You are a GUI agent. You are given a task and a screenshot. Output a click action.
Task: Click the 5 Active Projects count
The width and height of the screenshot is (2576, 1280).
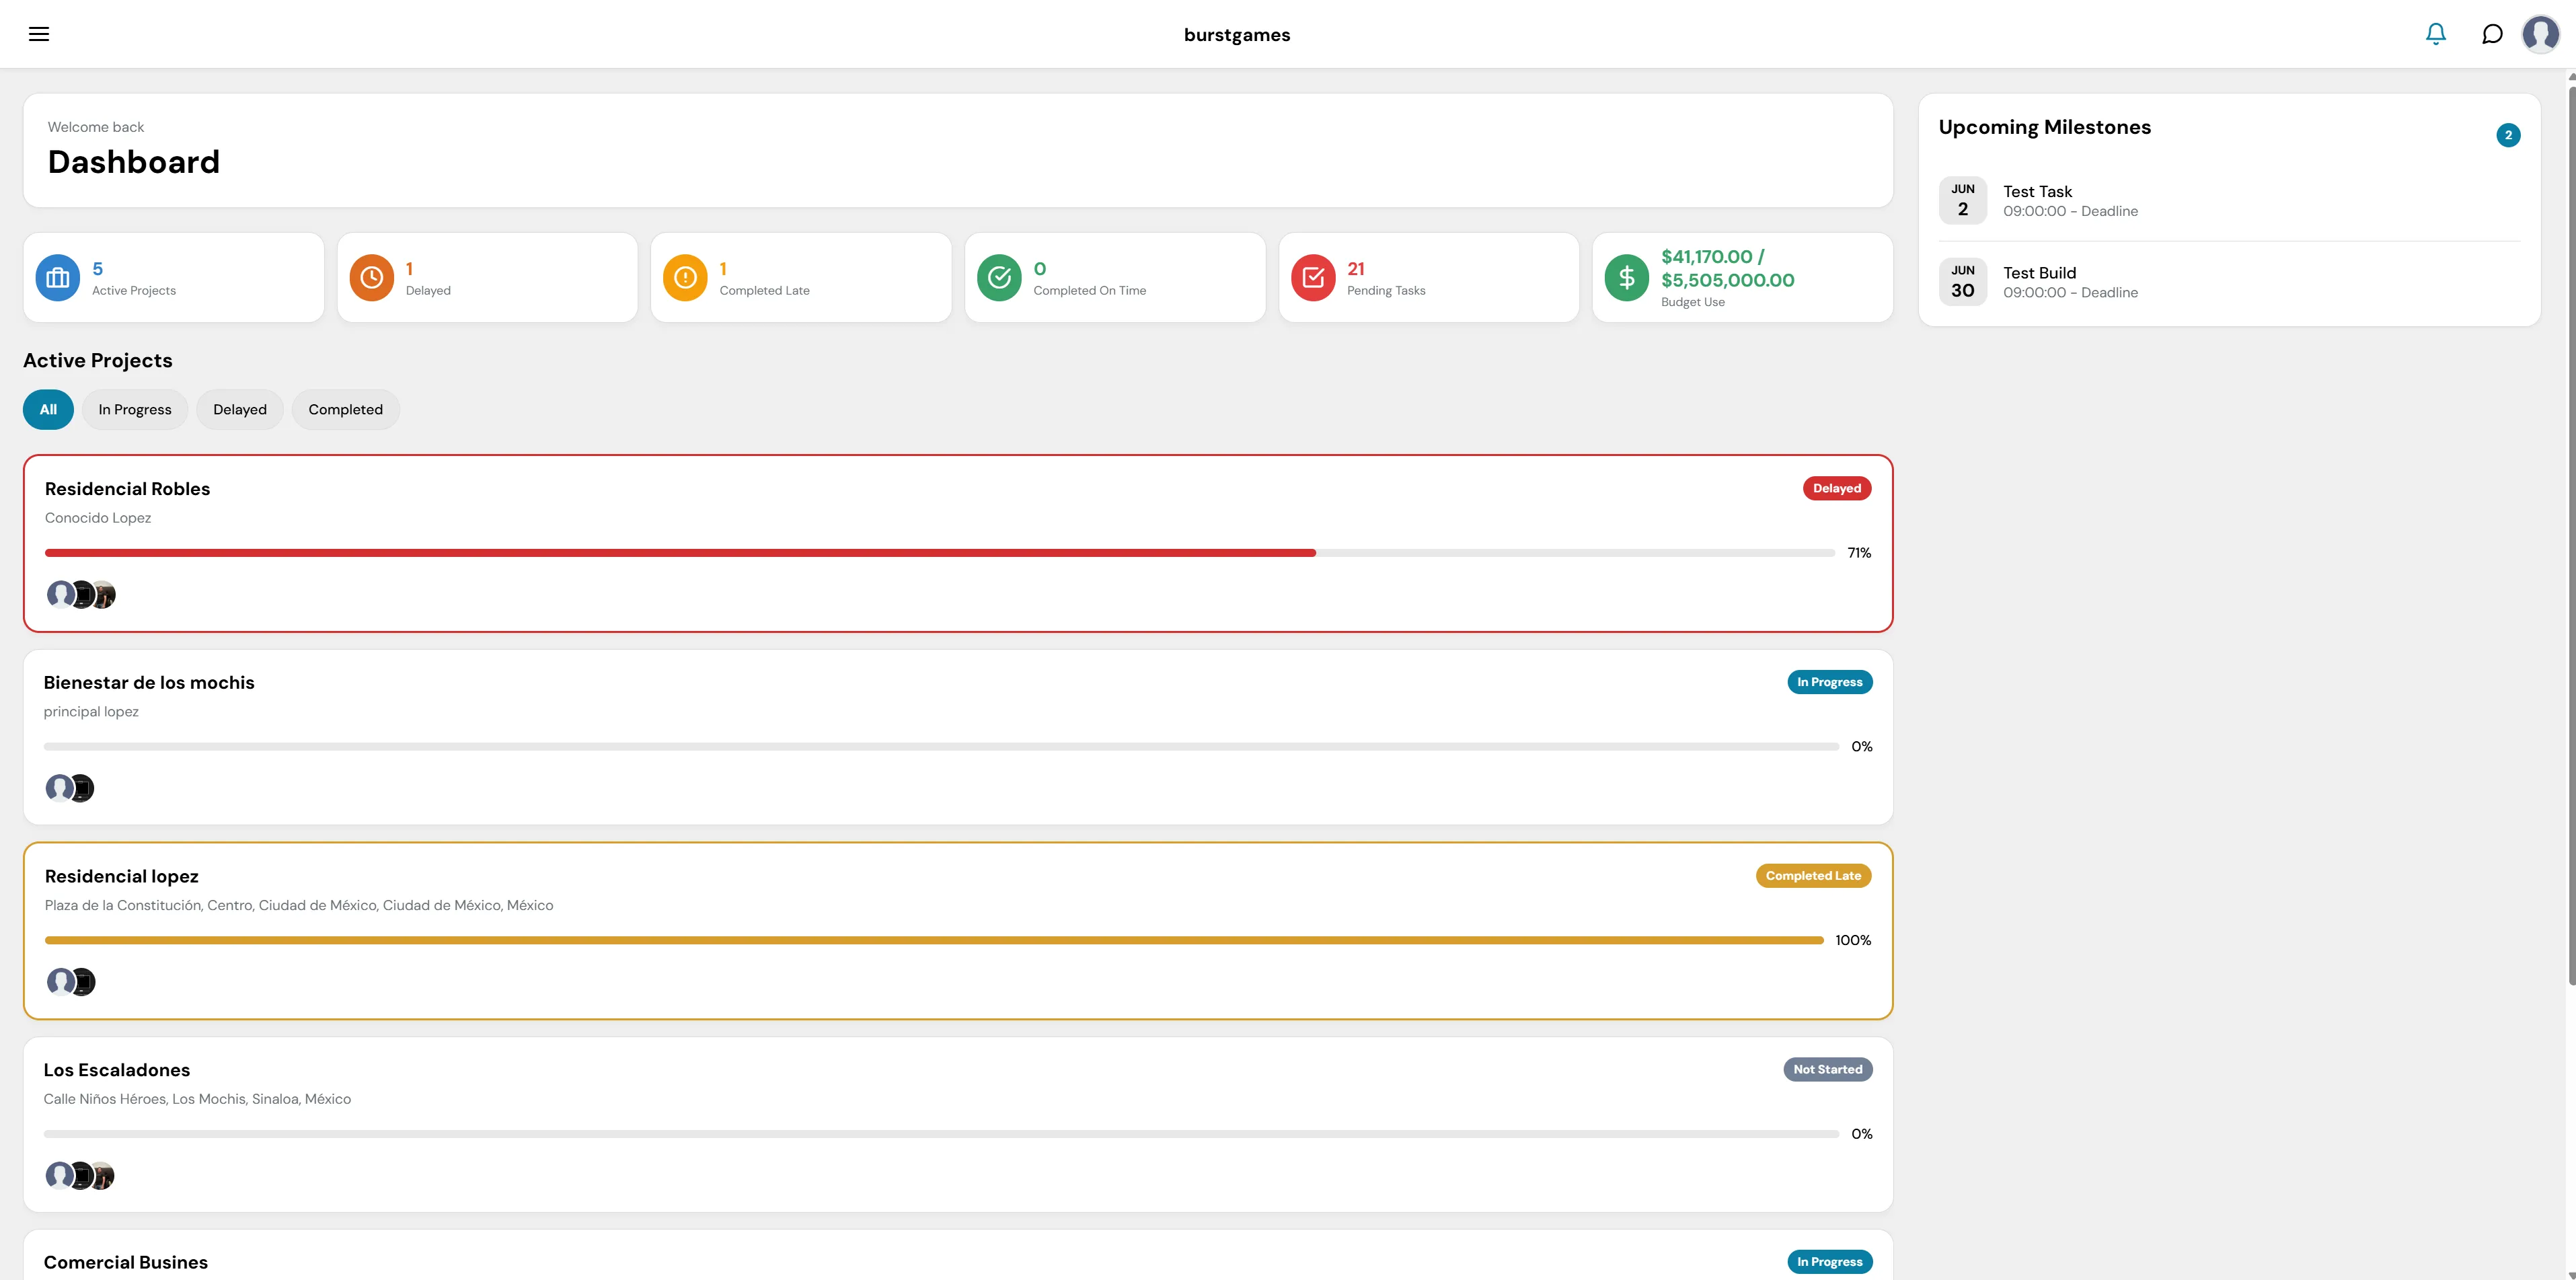pos(98,269)
